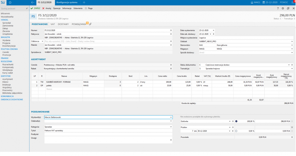
Task: Cancel with the Anuluj button
Action: pyautogui.click(x=47, y=8)
